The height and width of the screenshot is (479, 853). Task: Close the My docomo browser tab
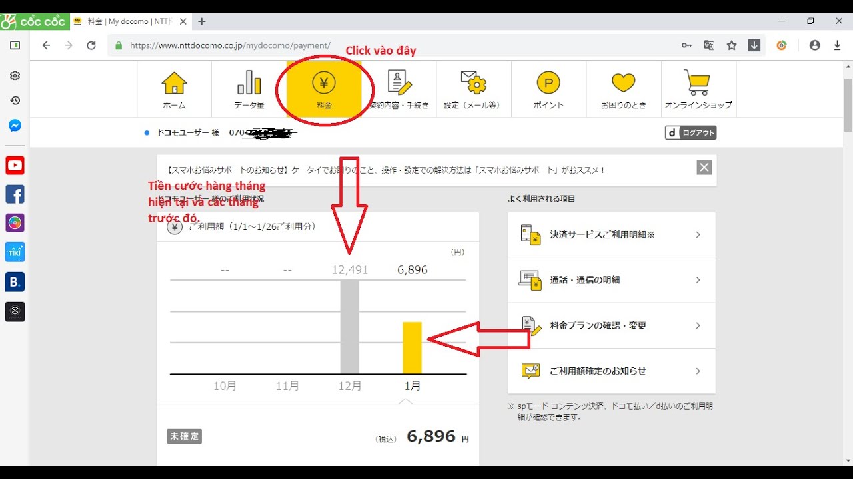(x=184, y=21)
